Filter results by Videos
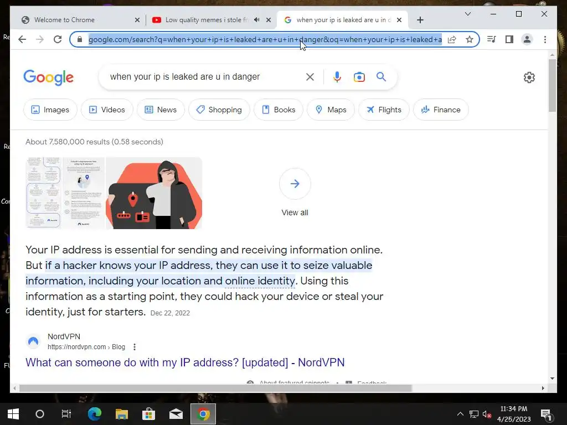The width and height of the screenshot is (567, 425). click(107, 110)
